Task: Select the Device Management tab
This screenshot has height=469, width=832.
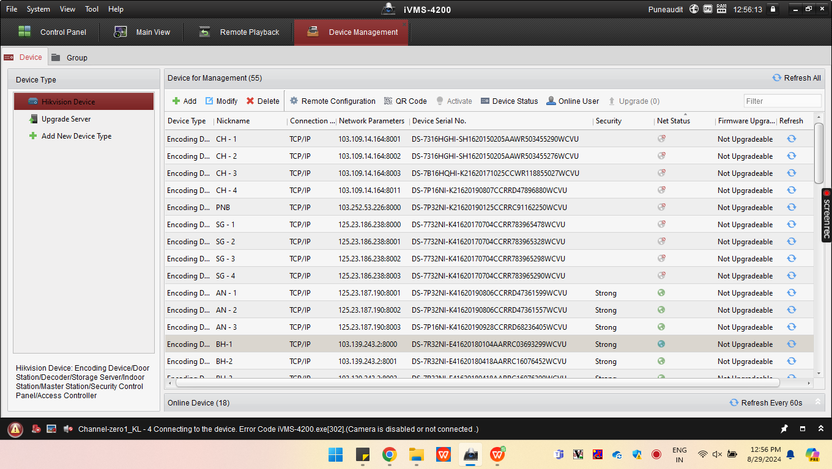Action: tap(351, 32)
